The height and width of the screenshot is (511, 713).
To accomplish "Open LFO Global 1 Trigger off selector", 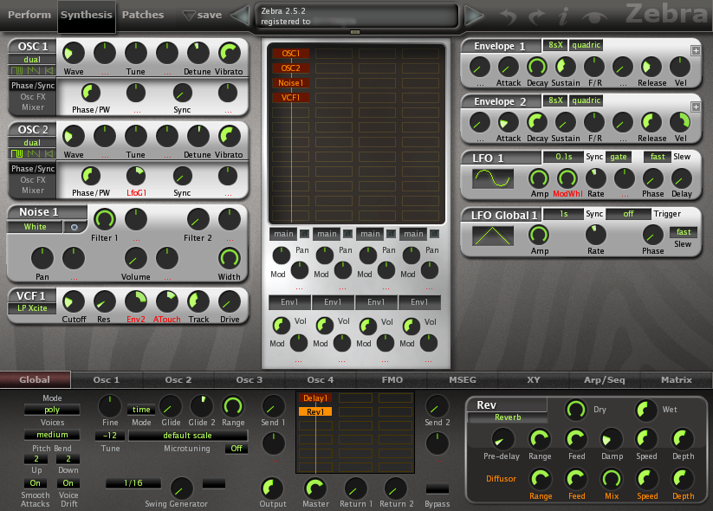I will click(628, 214).
